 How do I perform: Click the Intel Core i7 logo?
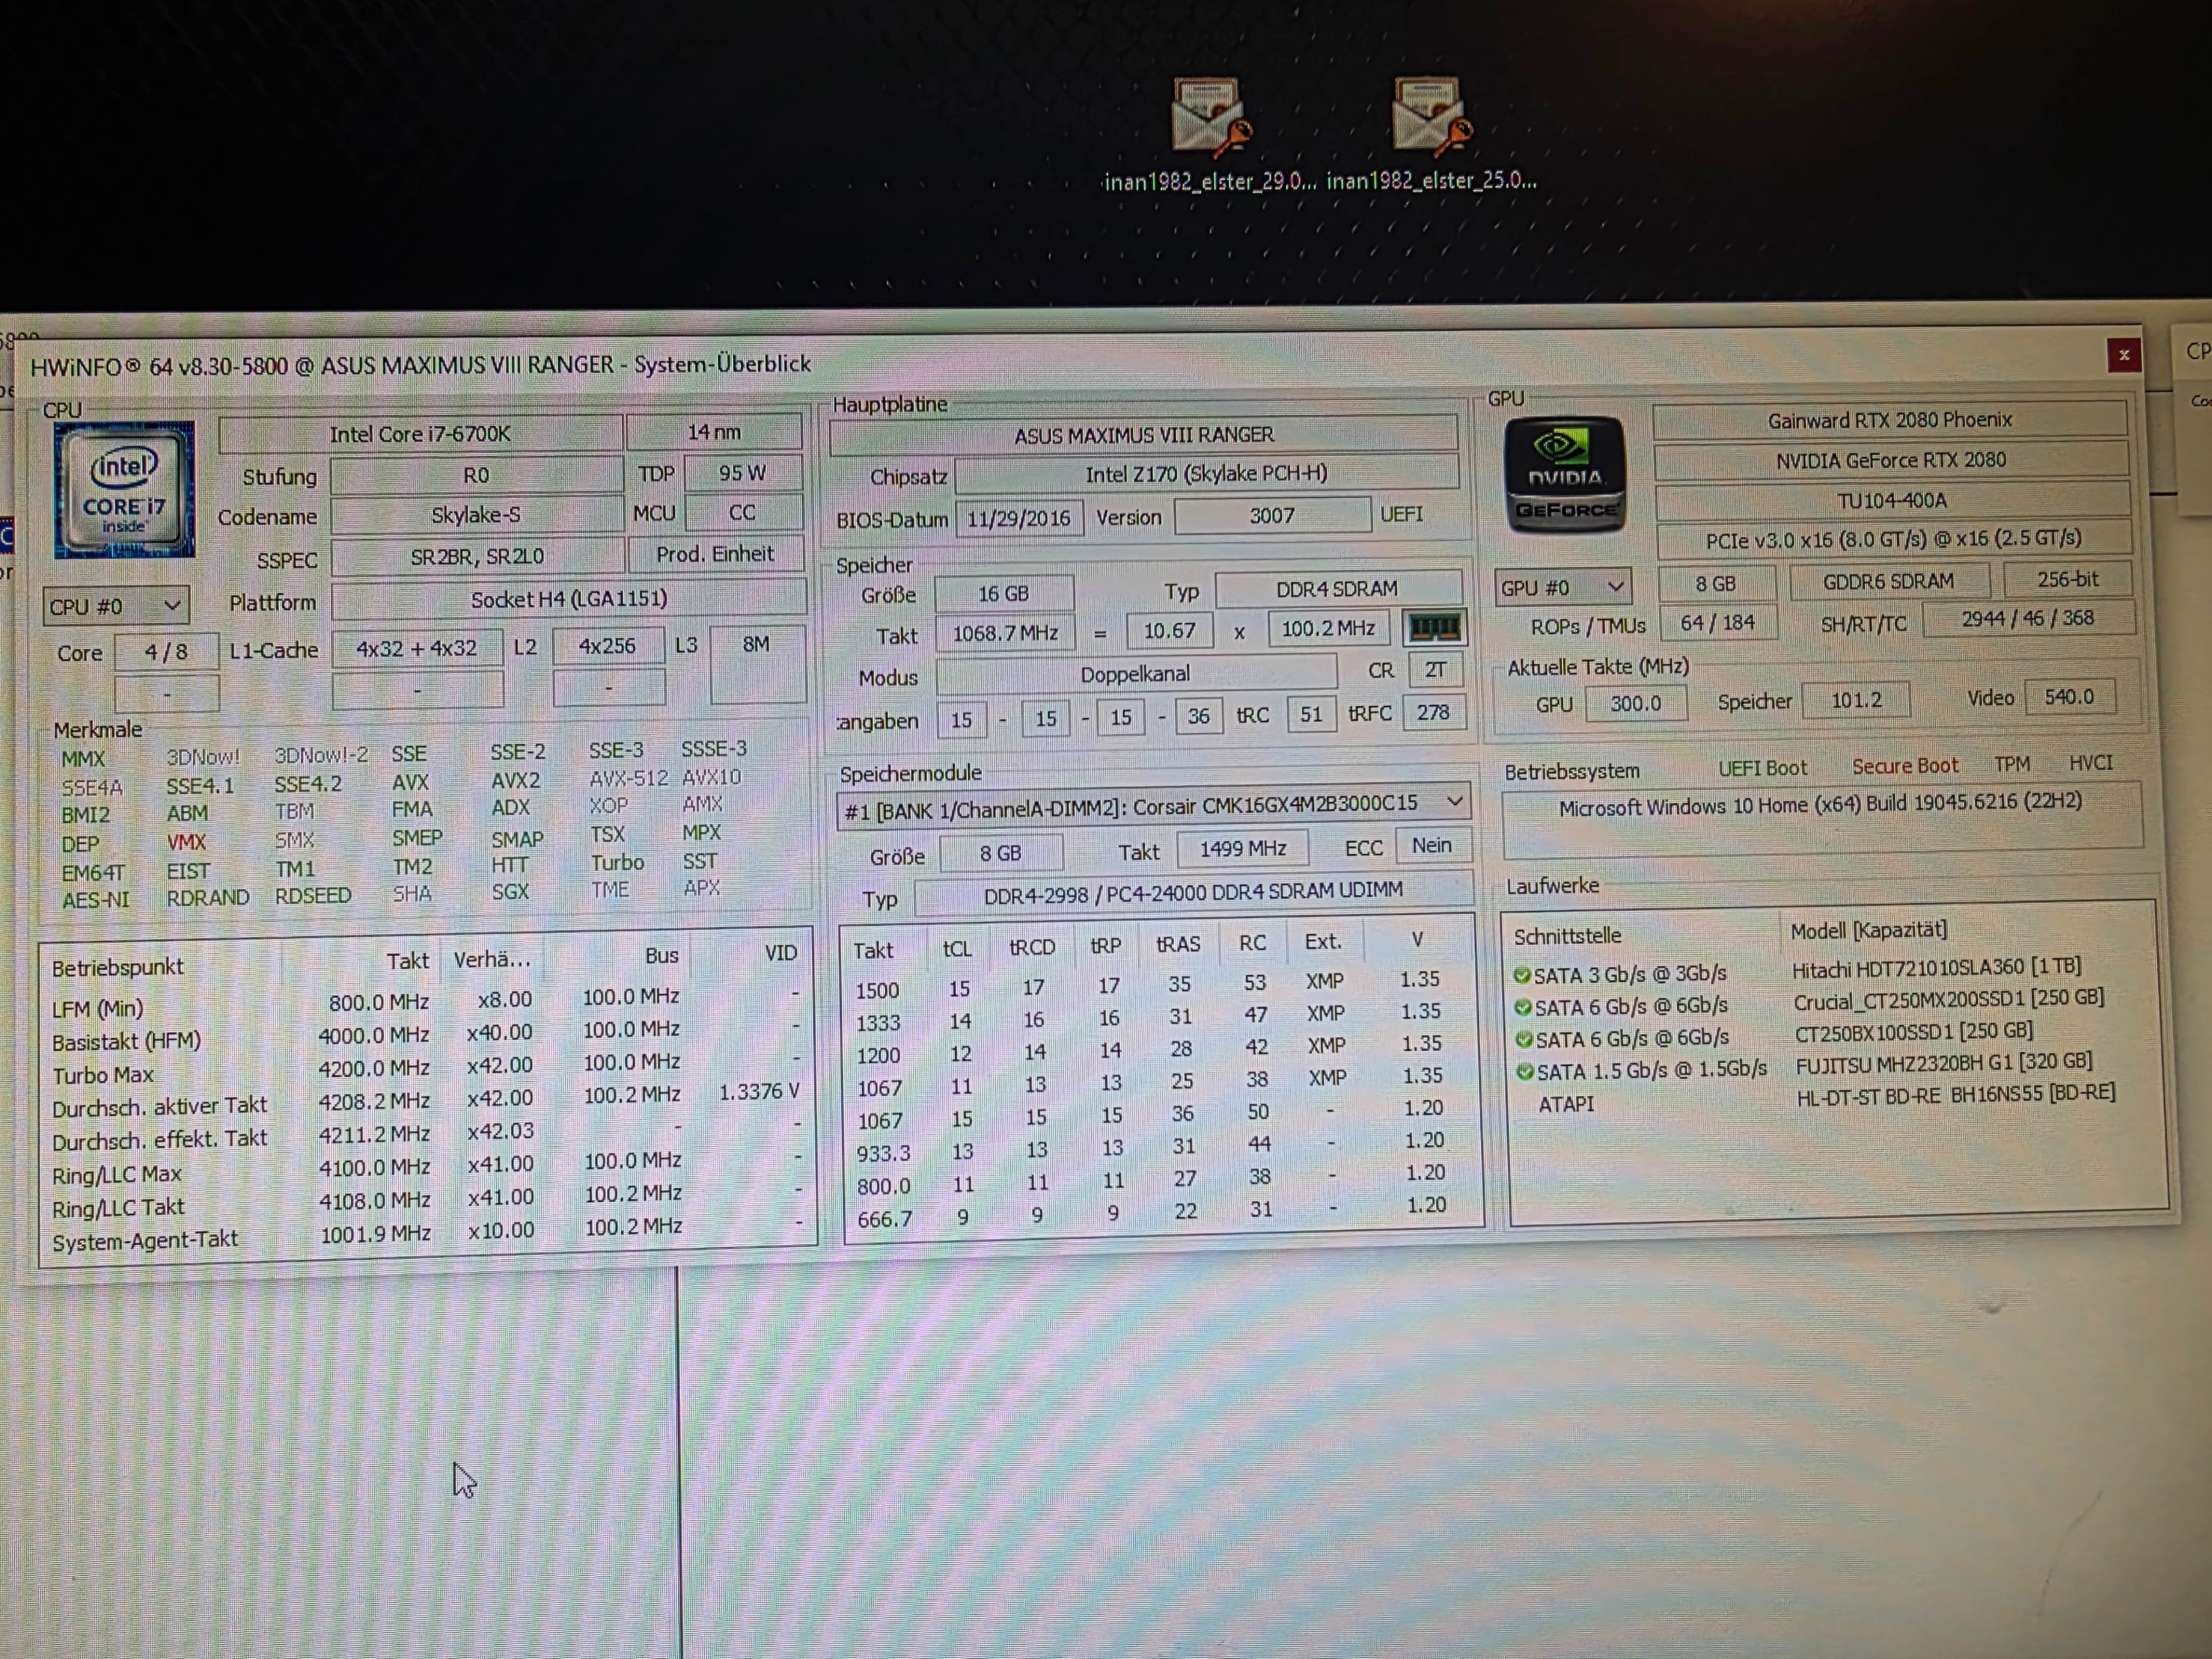[x=124, y=490]
